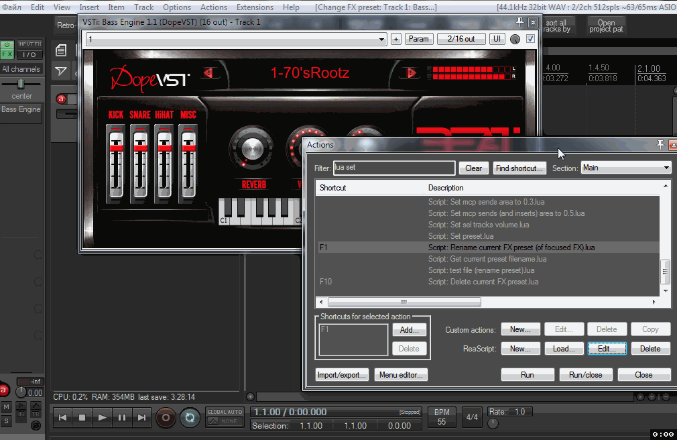This screenshot has width=677, height=440.
Task: Solo the track with the S button
Action: [x=6, y=421]
